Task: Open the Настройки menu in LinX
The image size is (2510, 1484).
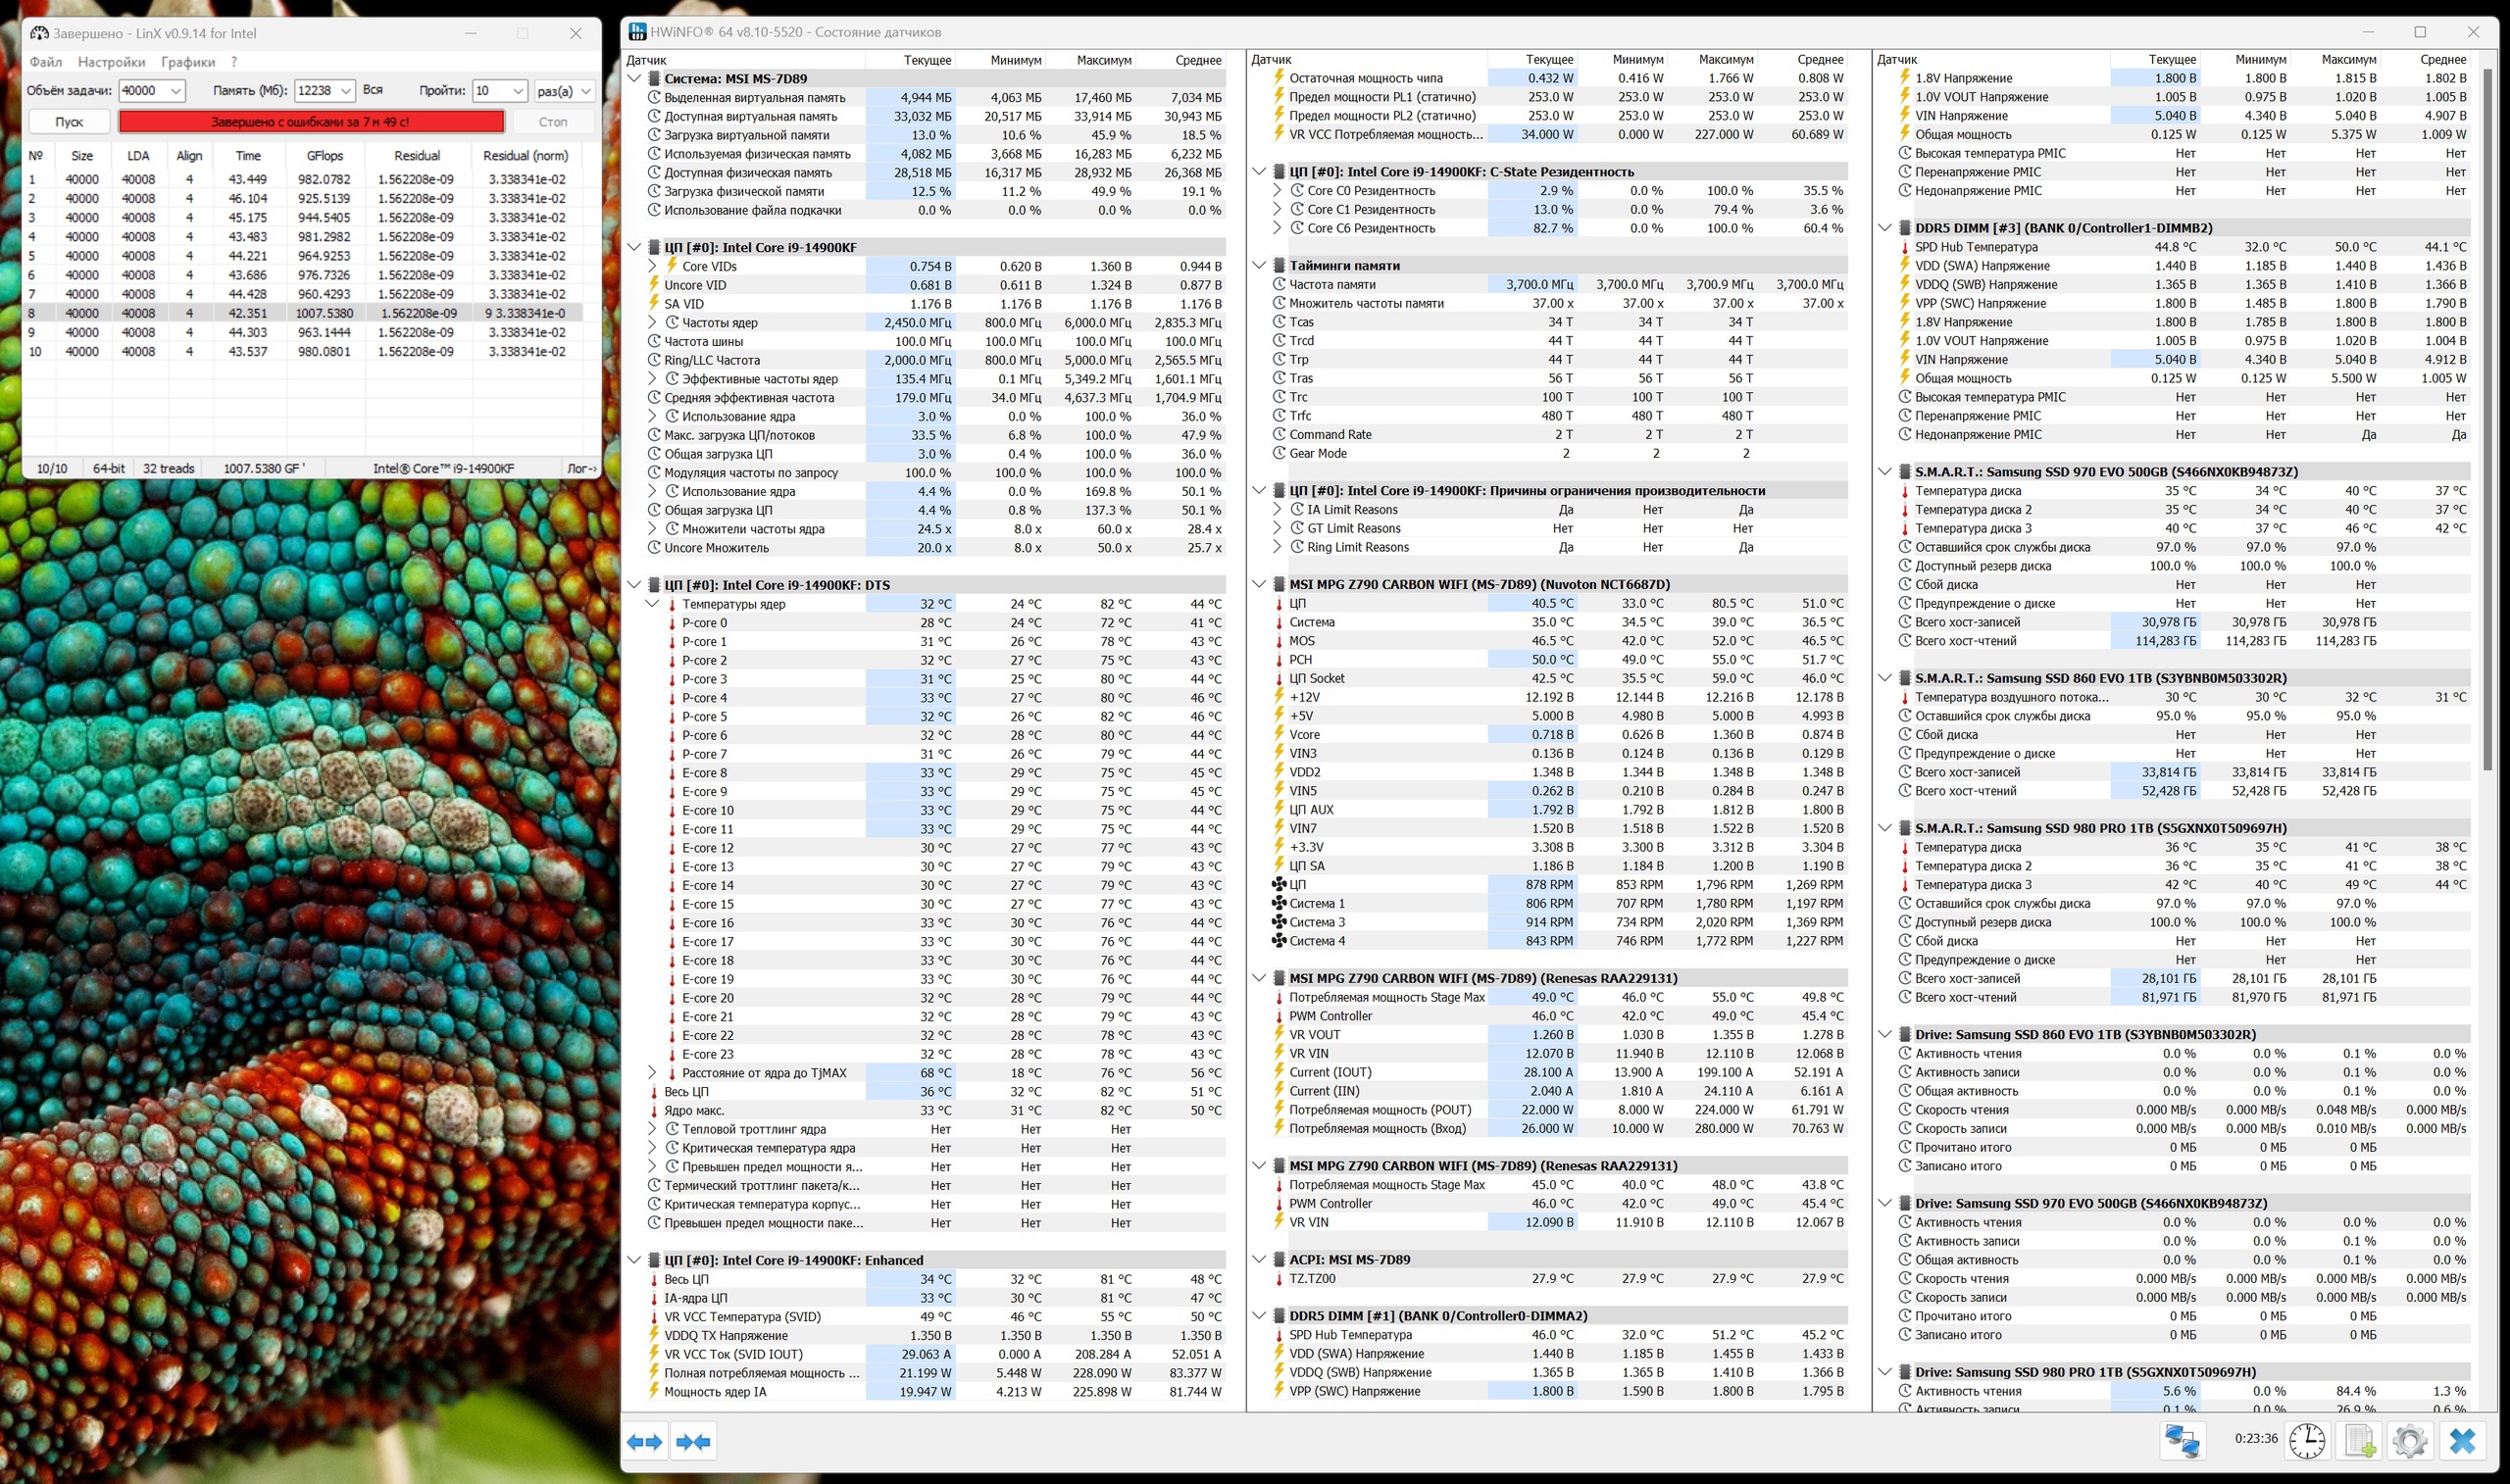Action: click(111, 62)
